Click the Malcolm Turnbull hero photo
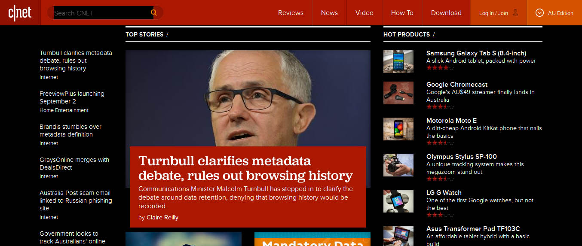Screen dimensions: 582x246 pyautogui.click(x=248, y=98)
